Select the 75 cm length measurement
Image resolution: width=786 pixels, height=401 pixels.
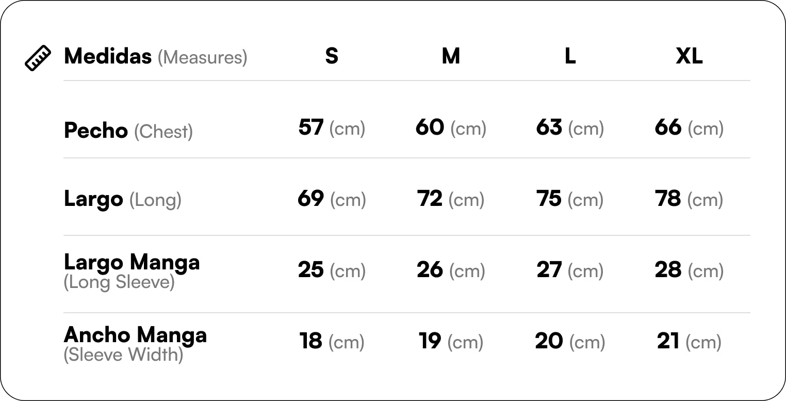click(x=569, y=199)
